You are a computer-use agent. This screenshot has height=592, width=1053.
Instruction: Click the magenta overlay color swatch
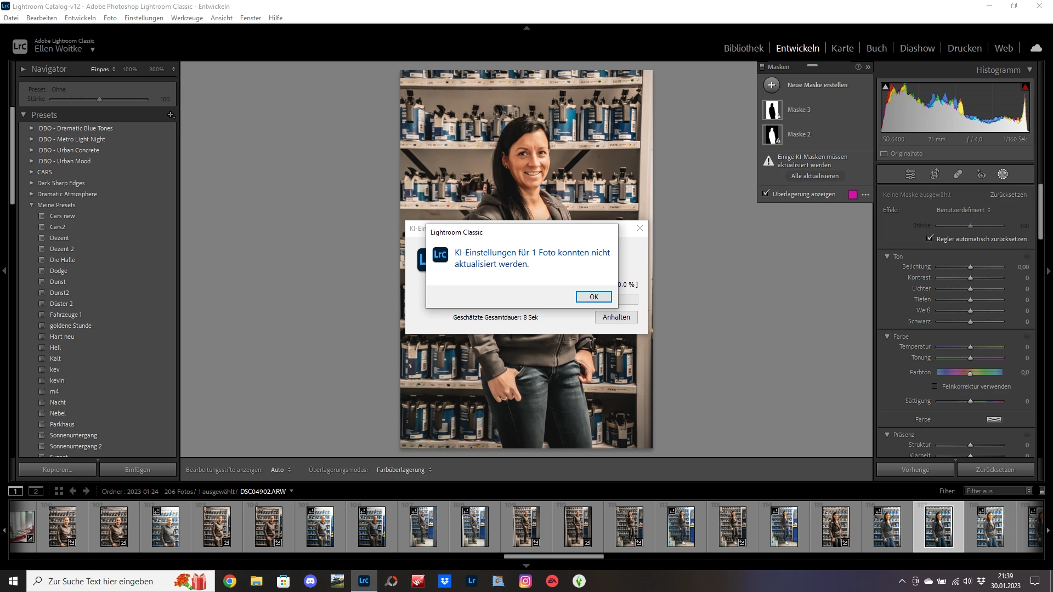853,195
